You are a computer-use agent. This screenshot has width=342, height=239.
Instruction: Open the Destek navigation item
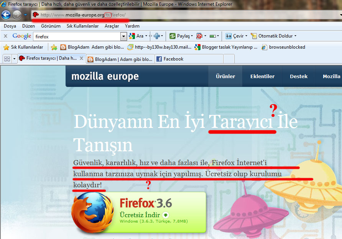(x=299, y=76)
